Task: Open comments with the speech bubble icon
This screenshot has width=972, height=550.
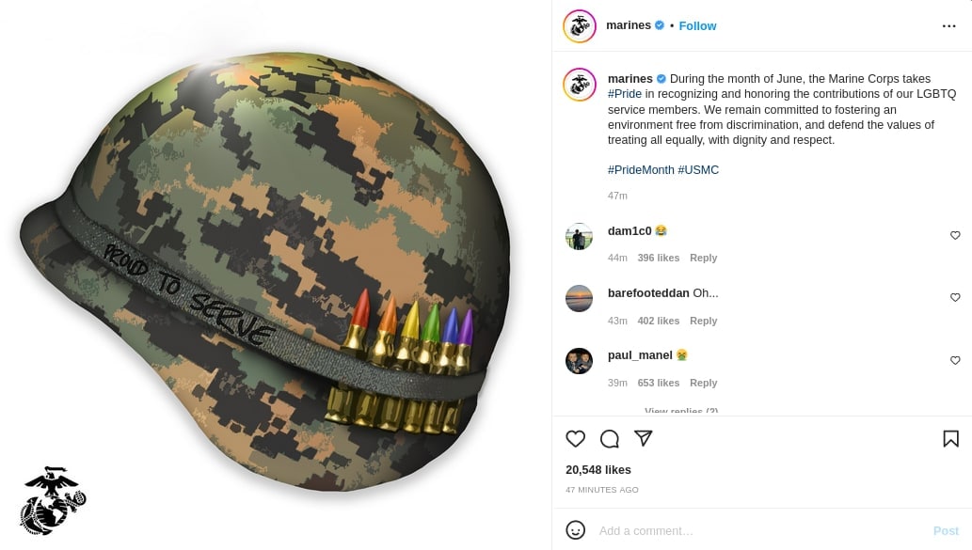Action: (x=610, y=438)
